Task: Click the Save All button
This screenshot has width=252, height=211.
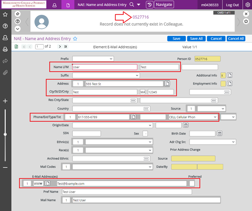Action: [196, 39]
